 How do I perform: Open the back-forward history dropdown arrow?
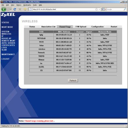11,9
